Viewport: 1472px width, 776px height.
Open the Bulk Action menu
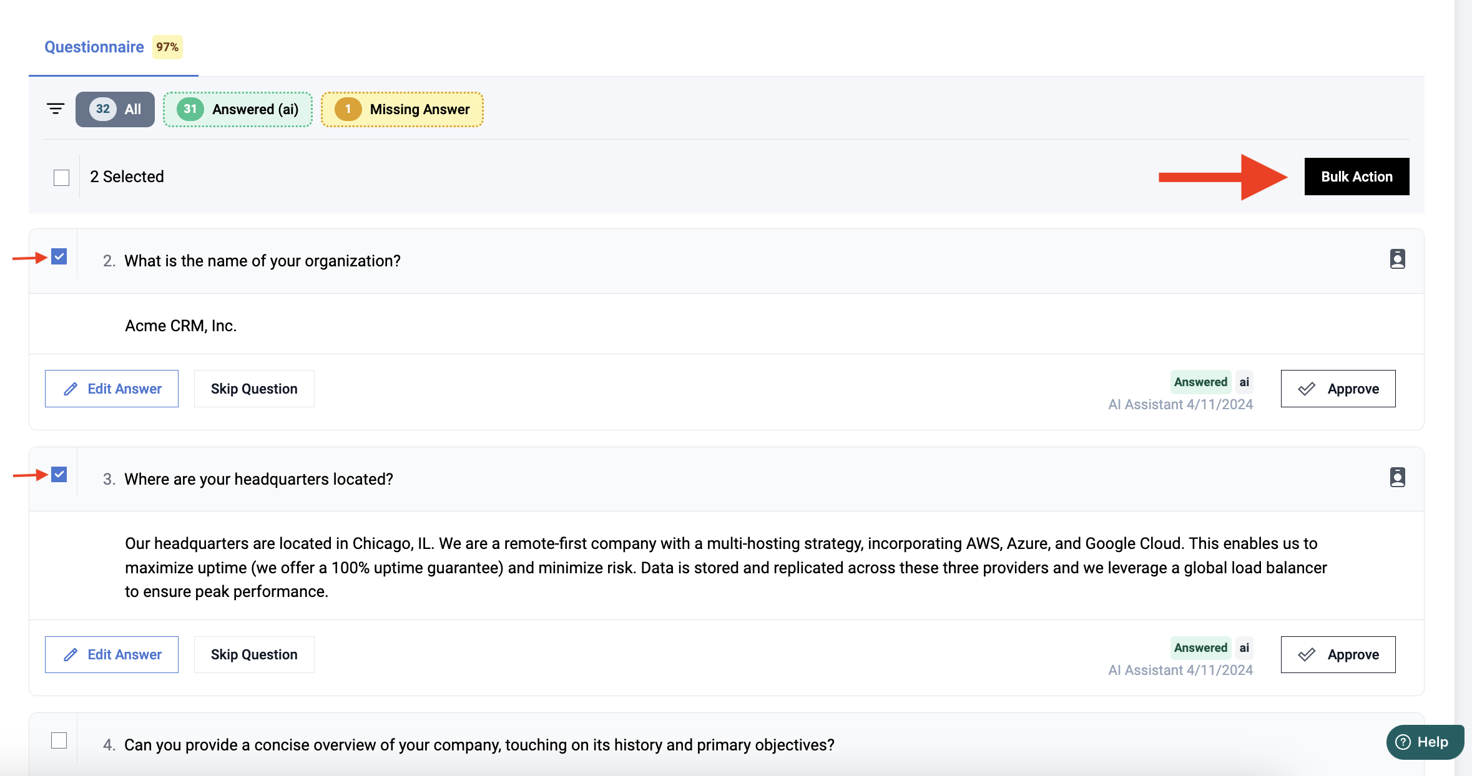tap(1357, 177)
